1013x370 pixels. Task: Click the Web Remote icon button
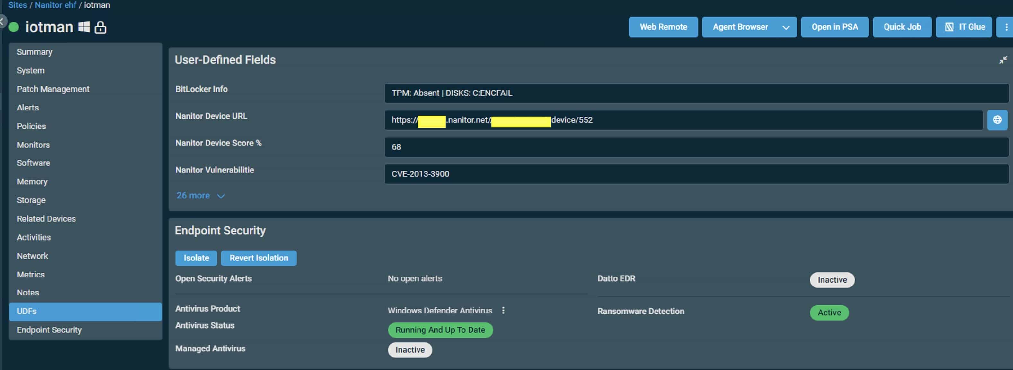point(663,26)
